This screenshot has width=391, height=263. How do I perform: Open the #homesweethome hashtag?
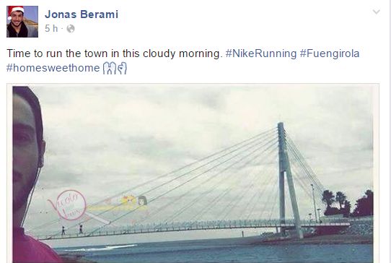click(53, 68)
